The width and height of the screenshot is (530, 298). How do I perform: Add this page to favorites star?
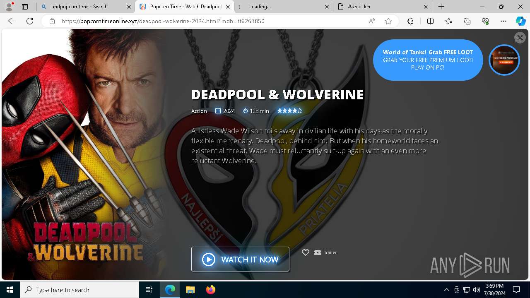[388, 21]
